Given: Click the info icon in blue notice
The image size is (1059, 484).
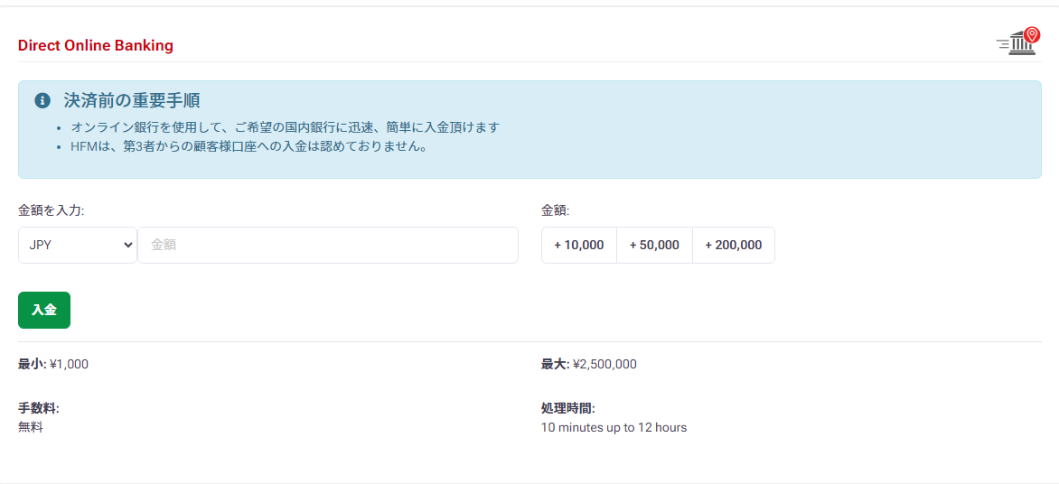Looking at the screenshot, I should 42,100.
